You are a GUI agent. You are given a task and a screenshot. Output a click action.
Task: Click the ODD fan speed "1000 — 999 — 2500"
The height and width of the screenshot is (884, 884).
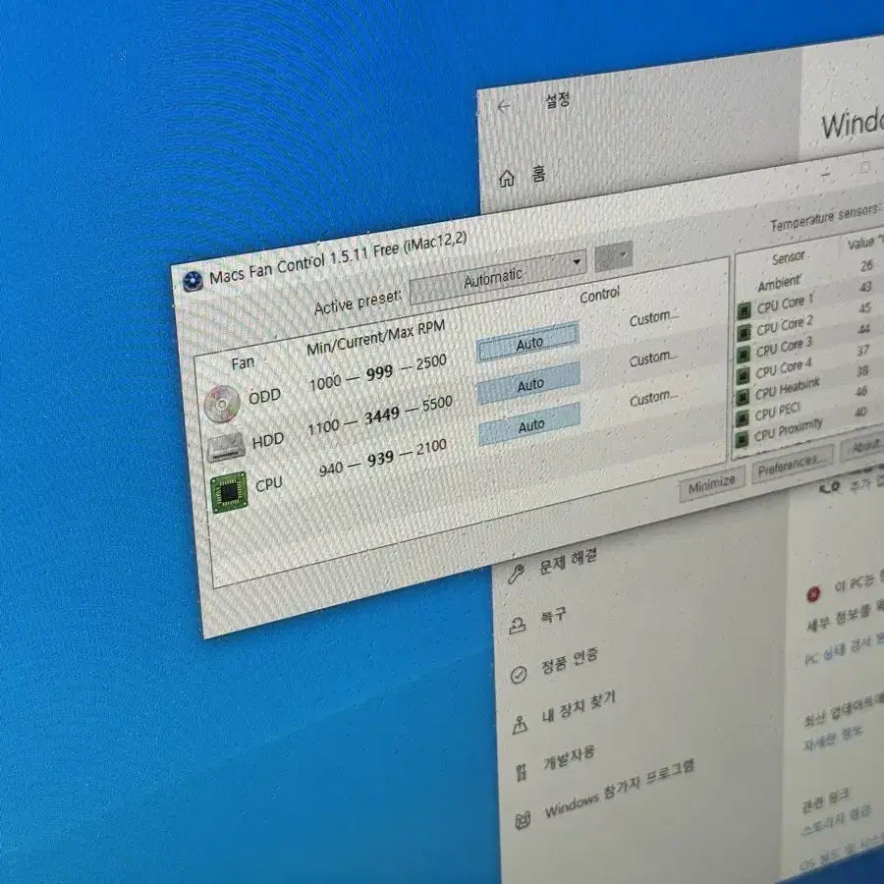point(378,372)
